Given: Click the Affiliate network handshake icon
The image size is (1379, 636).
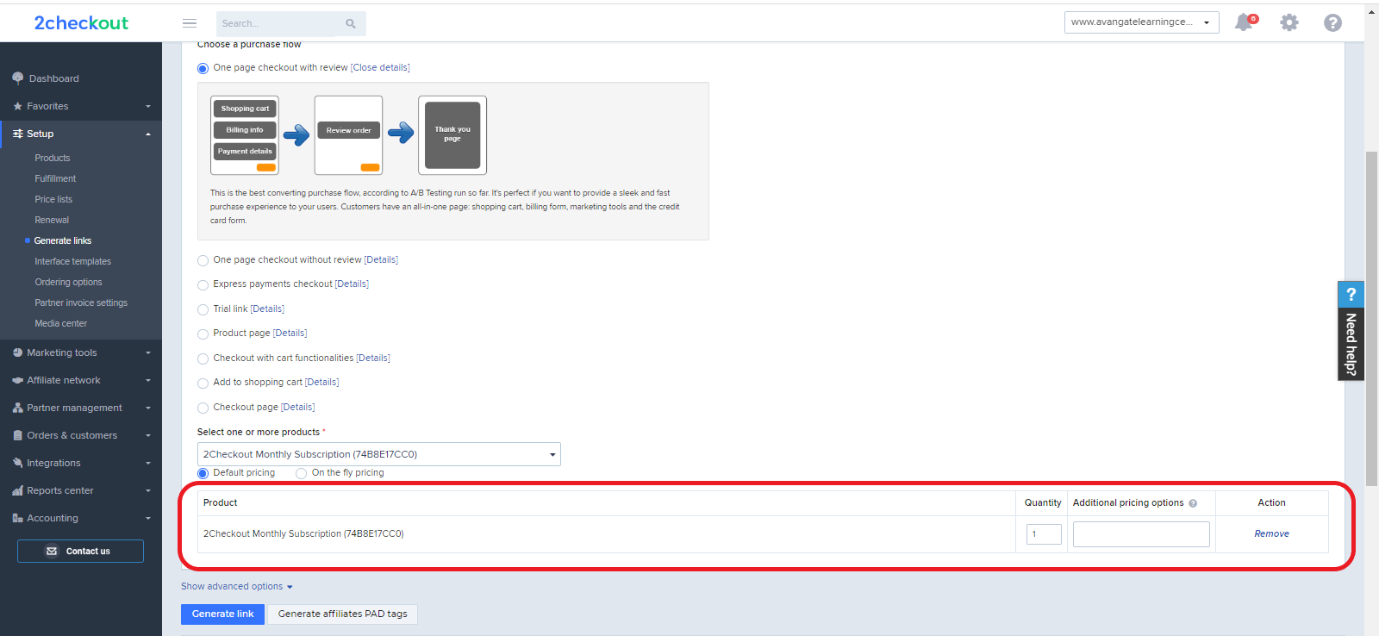Looking at the screenshot, I should pos(17,380).
